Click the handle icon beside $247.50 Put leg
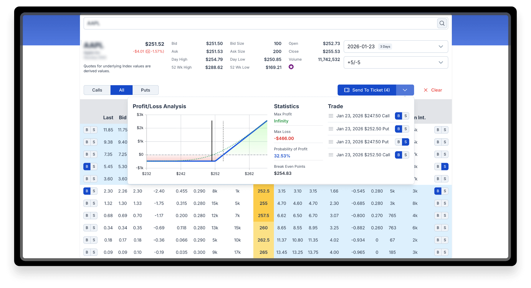 (331, 142)
